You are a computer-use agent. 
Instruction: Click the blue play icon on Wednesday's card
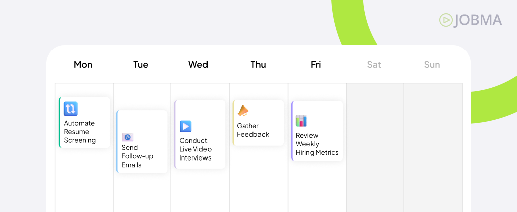click(x=186, y=126)
